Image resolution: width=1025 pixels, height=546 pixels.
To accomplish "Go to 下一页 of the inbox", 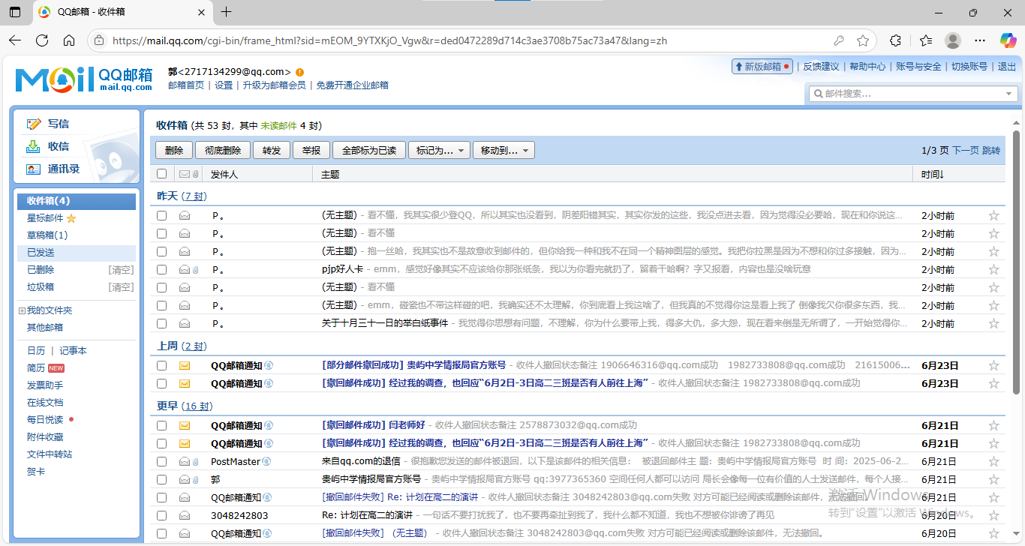I will click(x=966, y=151).
